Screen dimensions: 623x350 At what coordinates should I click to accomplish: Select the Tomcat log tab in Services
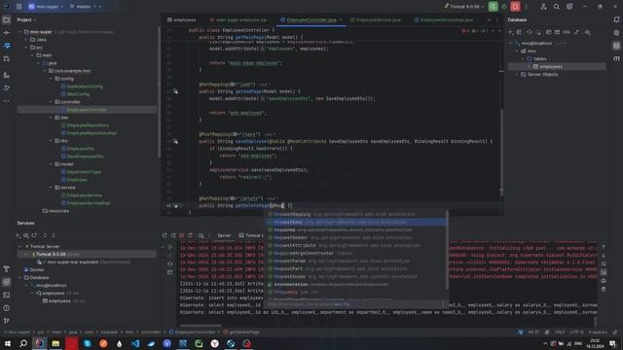(x=251, y=235)
